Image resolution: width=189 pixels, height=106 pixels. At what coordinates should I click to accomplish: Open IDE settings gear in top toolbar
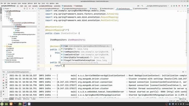185,6
